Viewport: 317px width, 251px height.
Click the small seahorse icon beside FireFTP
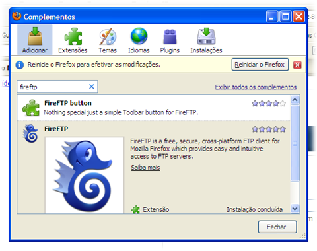point(30,133)
